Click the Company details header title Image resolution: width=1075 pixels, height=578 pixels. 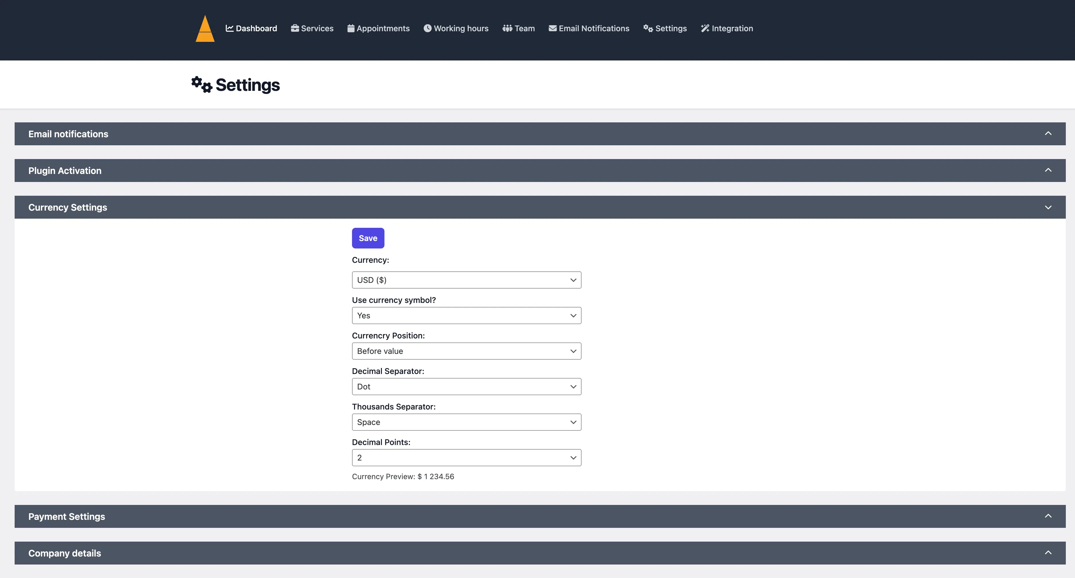(x=65, y=553)
